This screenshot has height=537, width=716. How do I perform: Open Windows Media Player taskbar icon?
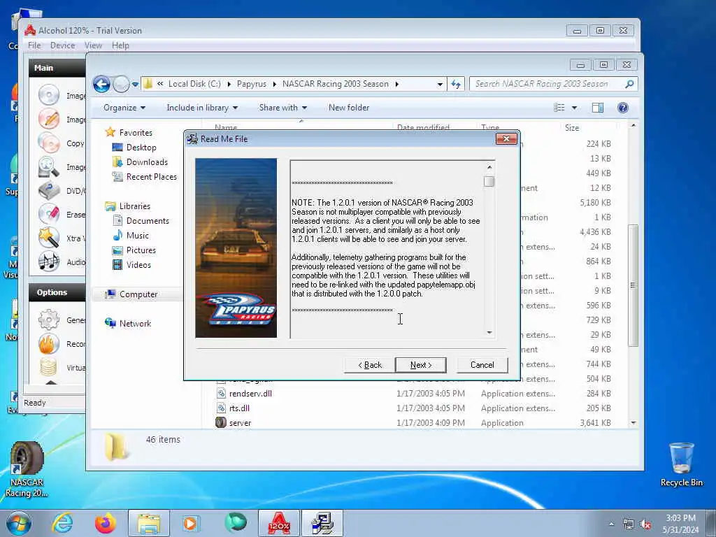pyautogui.click(x=190, y=523)
